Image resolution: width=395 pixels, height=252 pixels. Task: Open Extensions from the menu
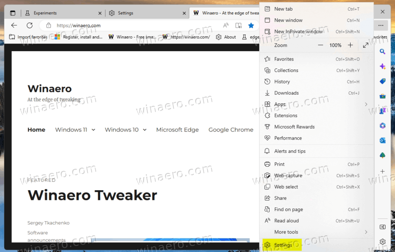pos(316,116)
